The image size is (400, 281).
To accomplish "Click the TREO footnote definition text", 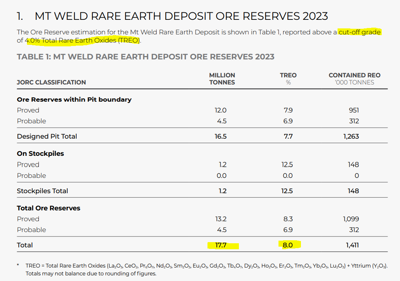I will pos(207,266).
